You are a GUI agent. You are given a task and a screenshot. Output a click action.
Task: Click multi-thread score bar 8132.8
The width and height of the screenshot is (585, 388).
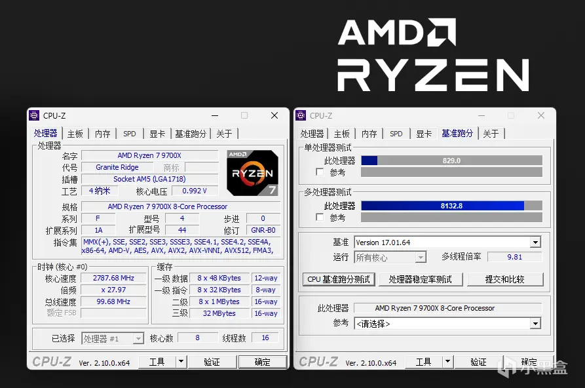tap(451, 206)
